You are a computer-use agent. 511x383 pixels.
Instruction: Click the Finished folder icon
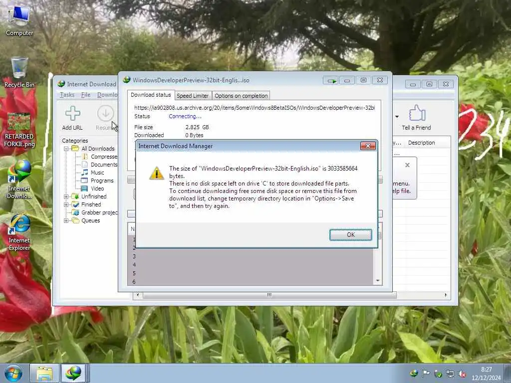coord(75,204)
